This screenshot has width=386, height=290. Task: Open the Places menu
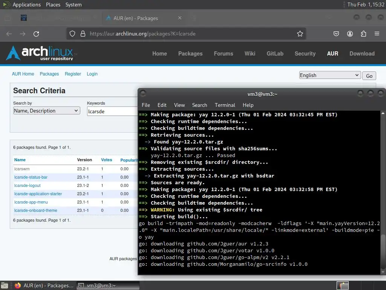(53, 5)
